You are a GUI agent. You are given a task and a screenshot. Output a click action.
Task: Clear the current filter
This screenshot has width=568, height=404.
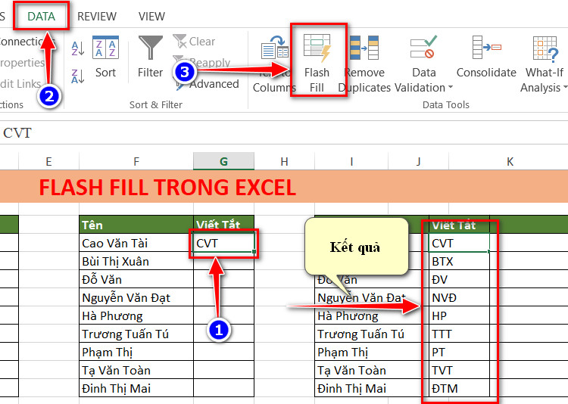point(195,42)
